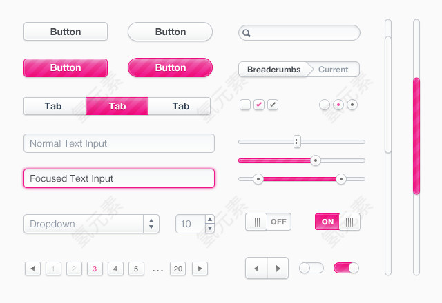Screen dimensions: 442x303
Task: Increase the number stepper value
Action: click(x=210, y=219)
